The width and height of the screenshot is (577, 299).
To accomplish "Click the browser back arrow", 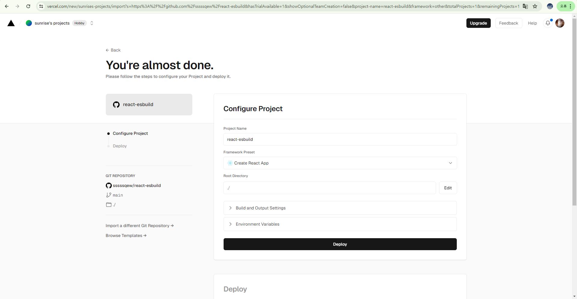I will pos(7,6).
